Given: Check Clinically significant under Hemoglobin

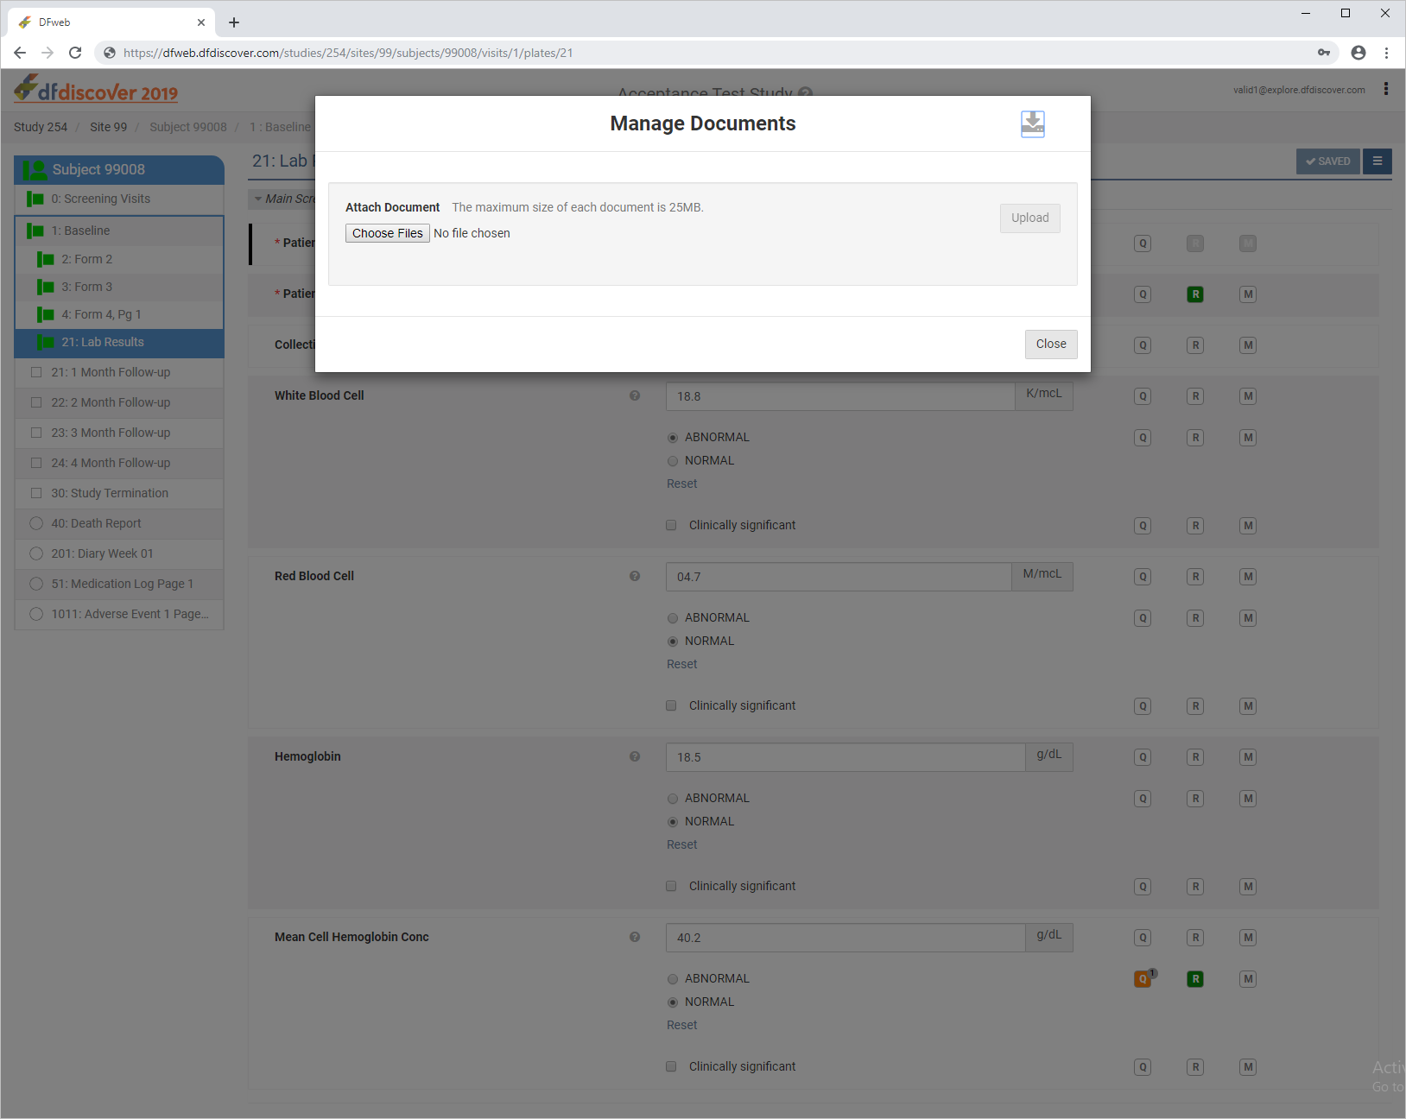Looking at the screenshot, I should [671, 886].
